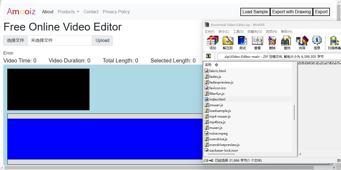Select fades.js in the archive list
Viewport: 341px width, 170px height.
[215, 76]
